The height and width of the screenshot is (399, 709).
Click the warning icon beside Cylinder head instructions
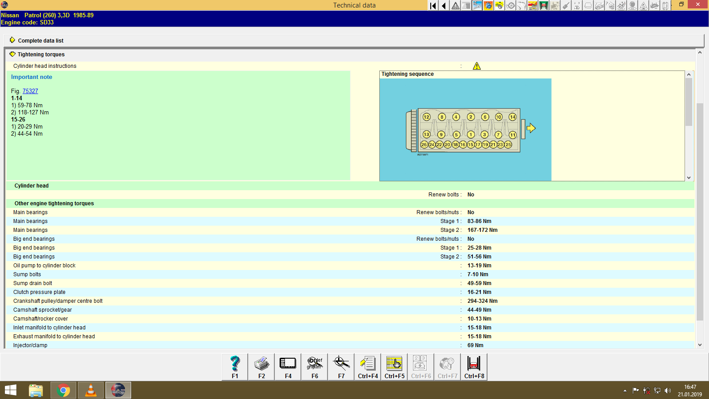point(476,66)
